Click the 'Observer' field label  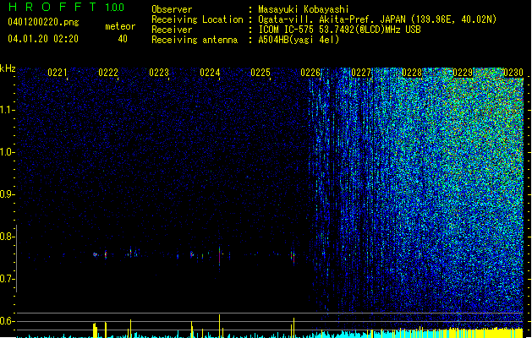point(172,9)
